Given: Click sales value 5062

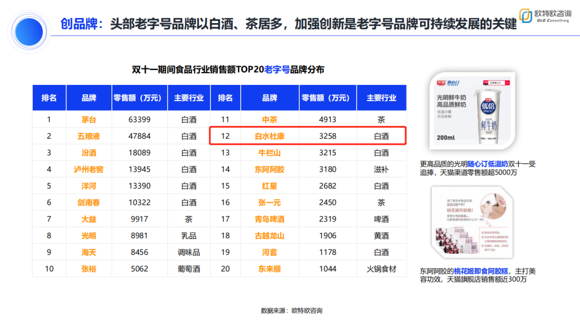Looking at the screenshot, I should click(140, 269).
